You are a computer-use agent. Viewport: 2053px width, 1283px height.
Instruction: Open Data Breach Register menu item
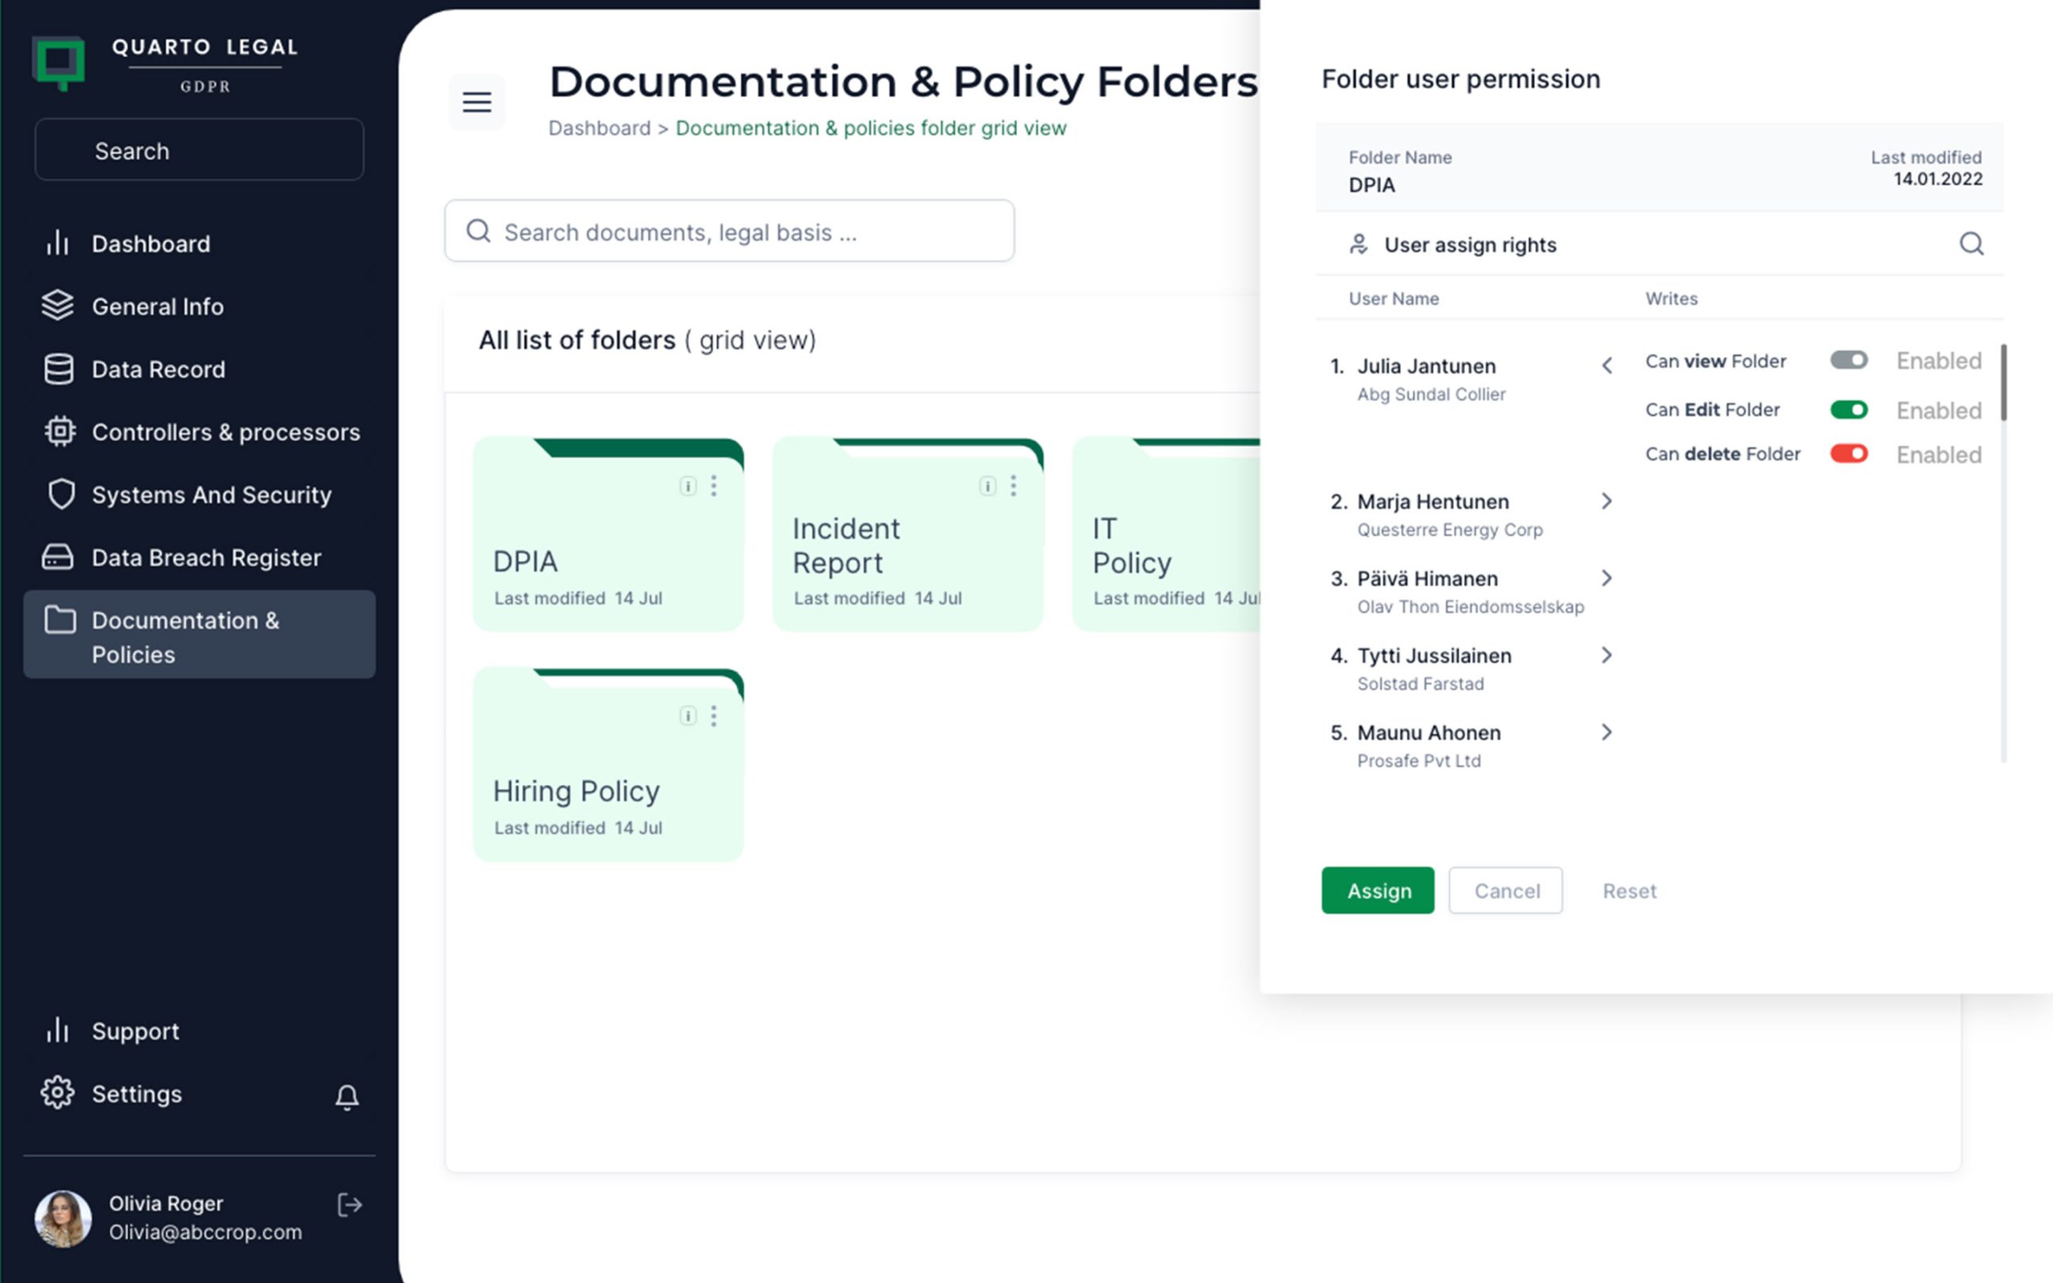[x=206, y=557]
